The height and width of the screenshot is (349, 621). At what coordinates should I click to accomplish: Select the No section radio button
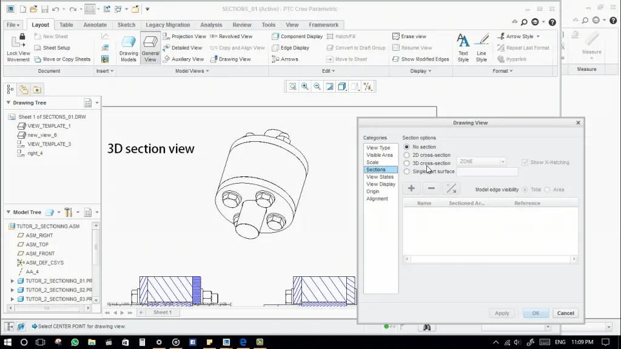(407, 147)
